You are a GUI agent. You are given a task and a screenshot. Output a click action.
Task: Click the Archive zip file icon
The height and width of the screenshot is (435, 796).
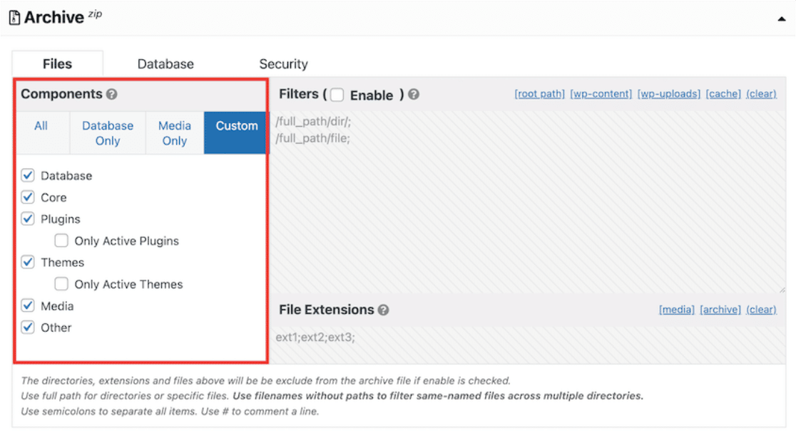15,18
